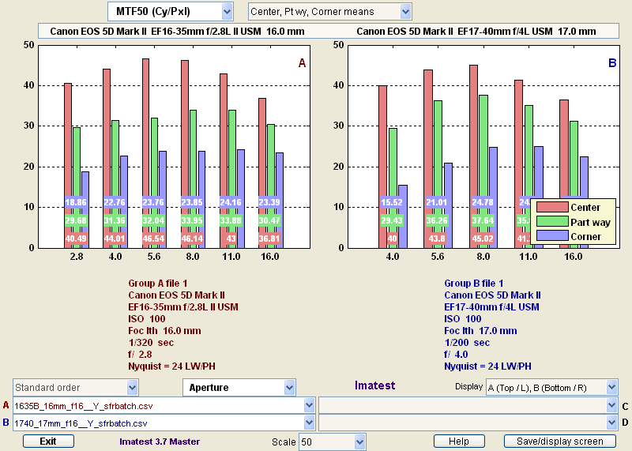Screen dimensions: 632x451
Task: Open the empty file C dropdown
Action: coord(468,406)
